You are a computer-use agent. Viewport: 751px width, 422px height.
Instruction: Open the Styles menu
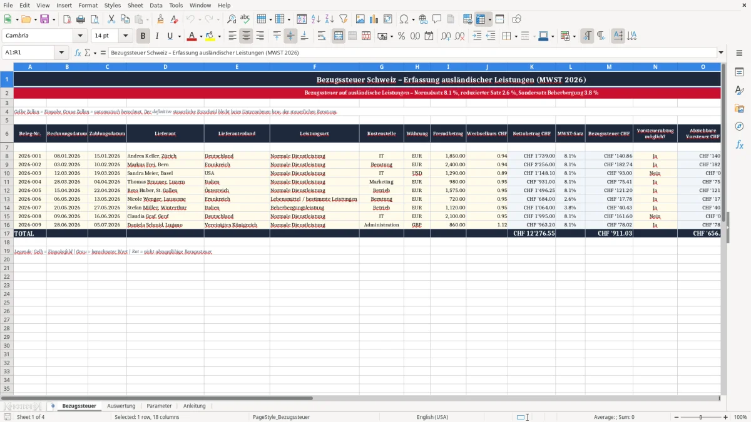pyautogui.click(x=113, y=5)
